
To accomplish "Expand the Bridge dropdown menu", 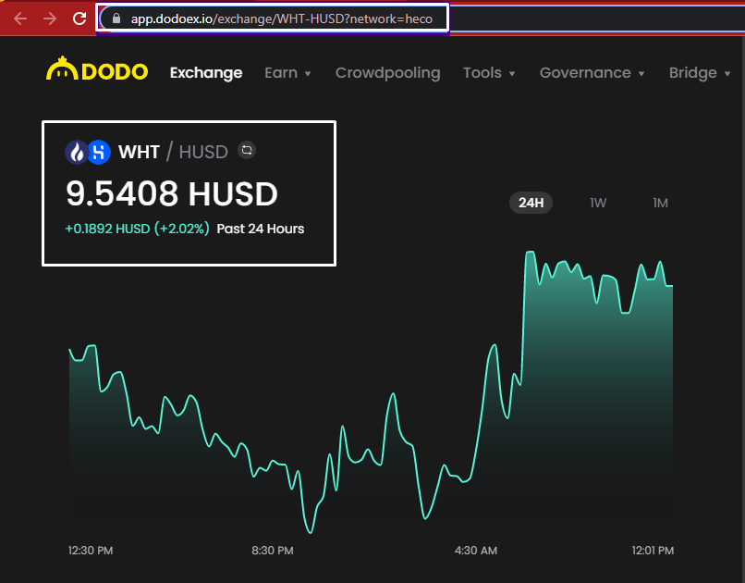I will tap(700, 73).
